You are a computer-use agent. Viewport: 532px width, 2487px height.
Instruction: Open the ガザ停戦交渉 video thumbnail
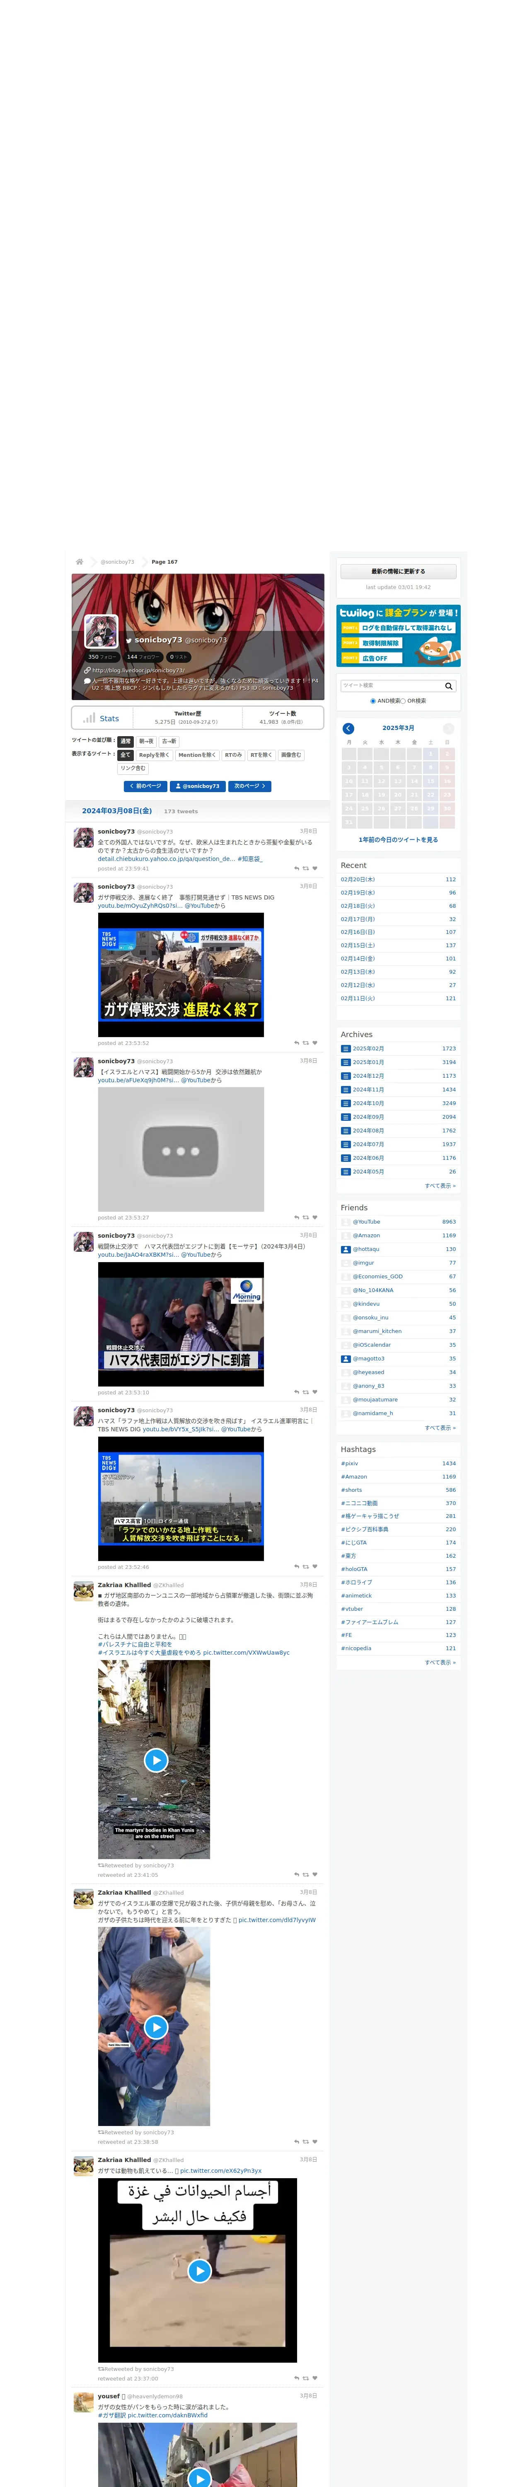pyautogui.click(x=181, y=975)
